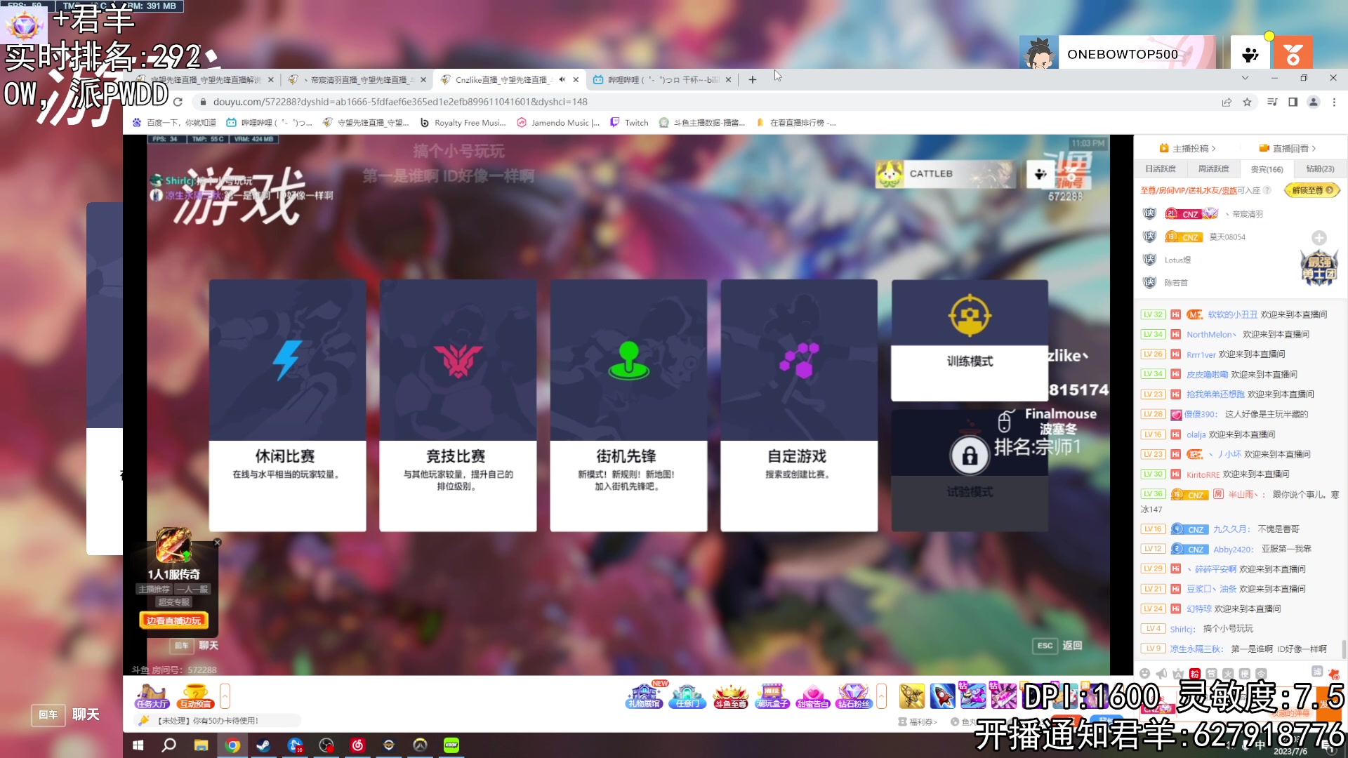Mute the Cnzlike直播 tab audio
This screenshot has width=1348, height=758.
(x=562, y=79)
